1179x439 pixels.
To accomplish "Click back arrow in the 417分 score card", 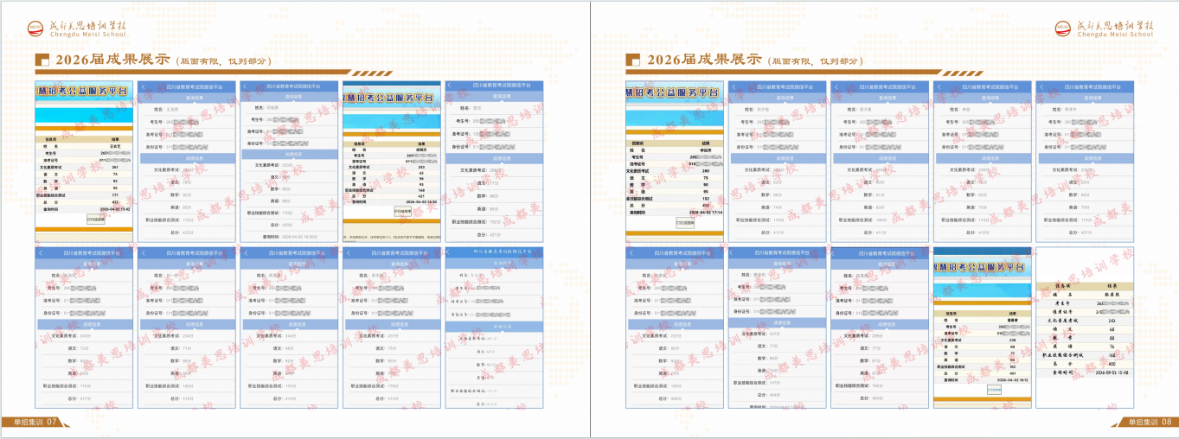I will click(40, 252).
